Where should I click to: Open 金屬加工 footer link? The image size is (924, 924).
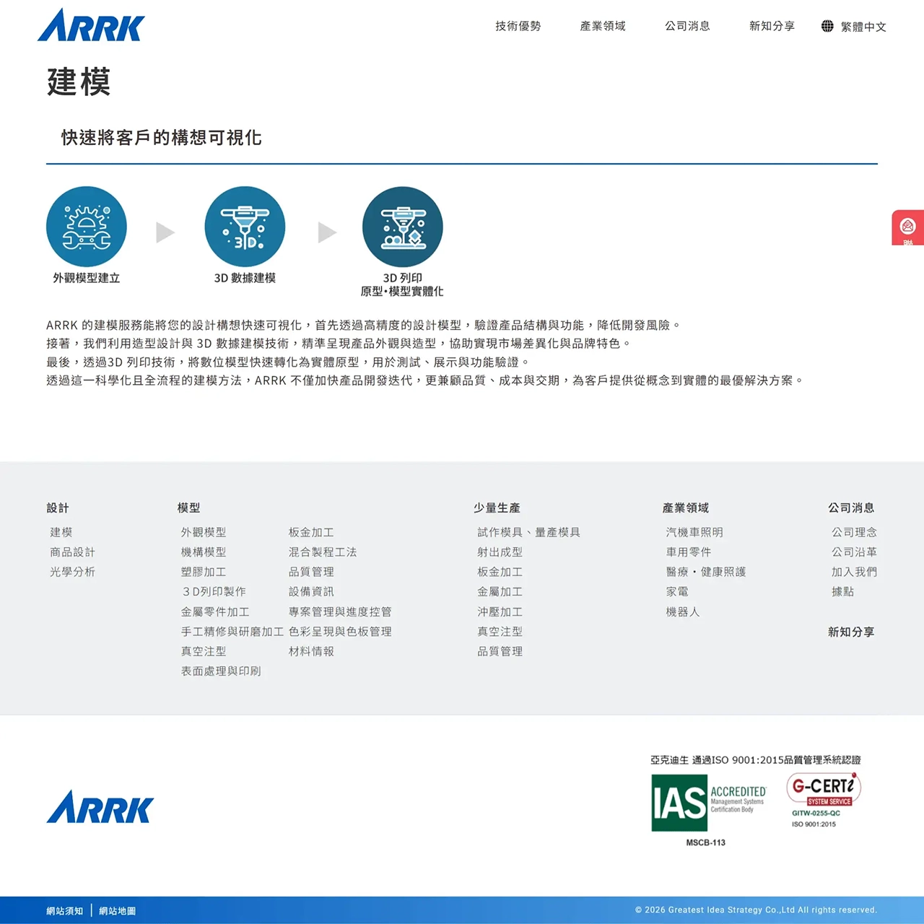[500, 591]
